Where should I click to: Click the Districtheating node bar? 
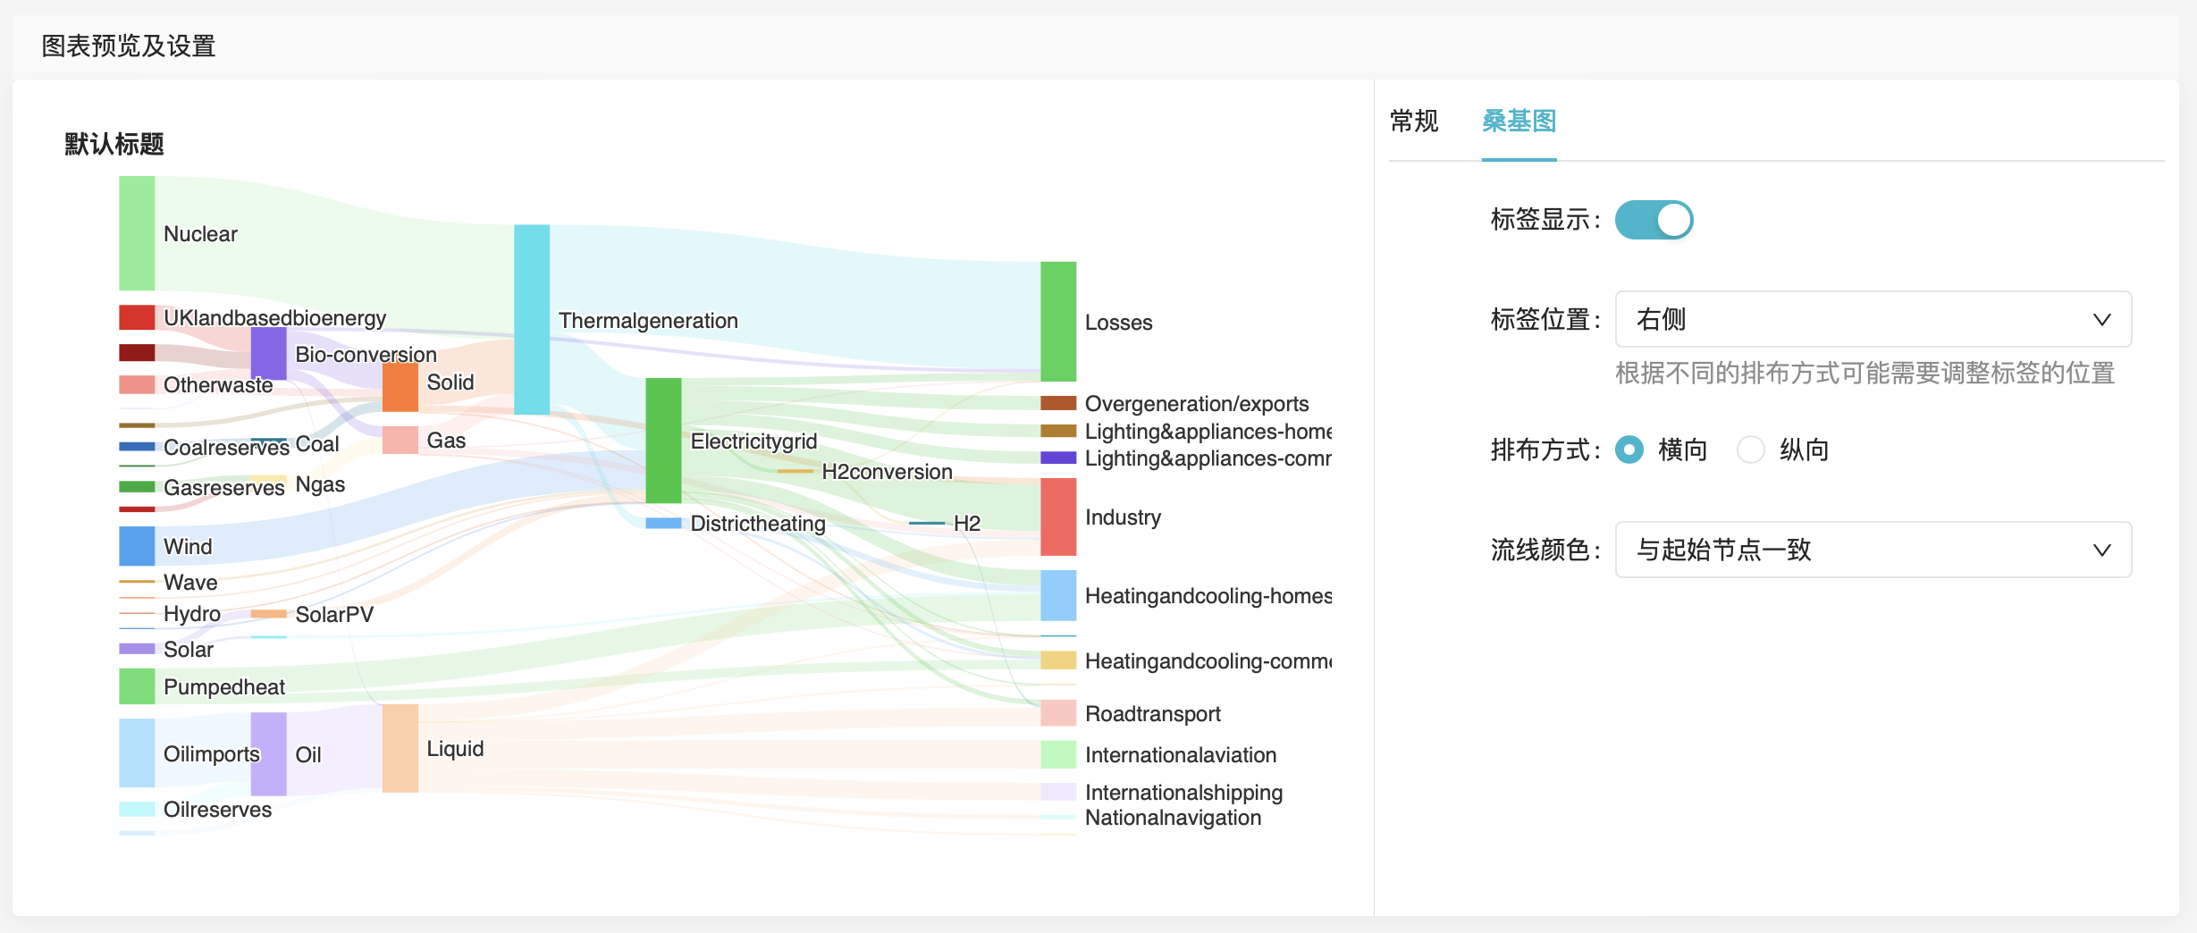point(663,523)
